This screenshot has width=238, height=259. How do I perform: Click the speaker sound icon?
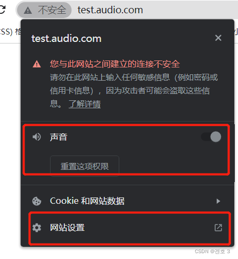[x=37, y=137]
